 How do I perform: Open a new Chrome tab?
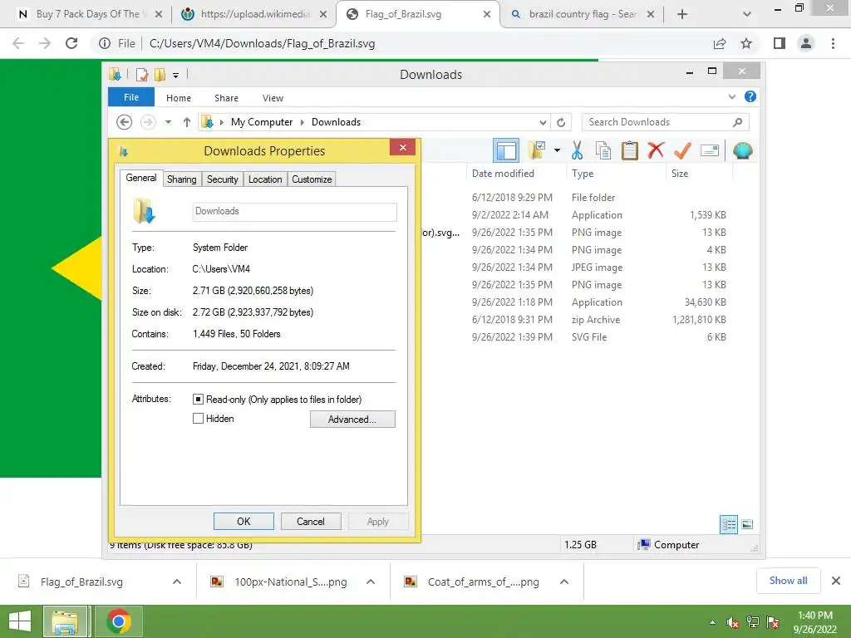point(682,14)
